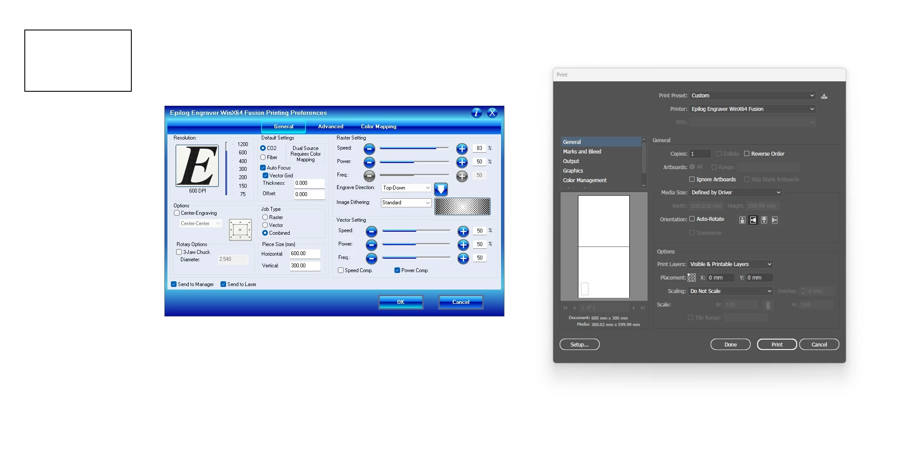Viewport: 908px width, 453px height.
Task: Enable Center-Engraving checkbox
Action: pos(177,213)
